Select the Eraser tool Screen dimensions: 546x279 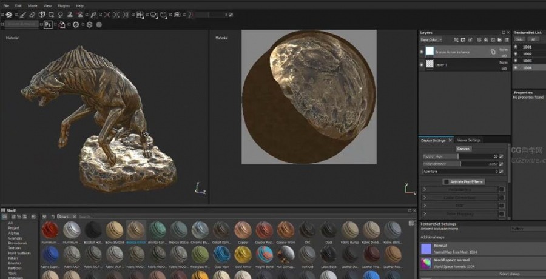tap(32, 15)
